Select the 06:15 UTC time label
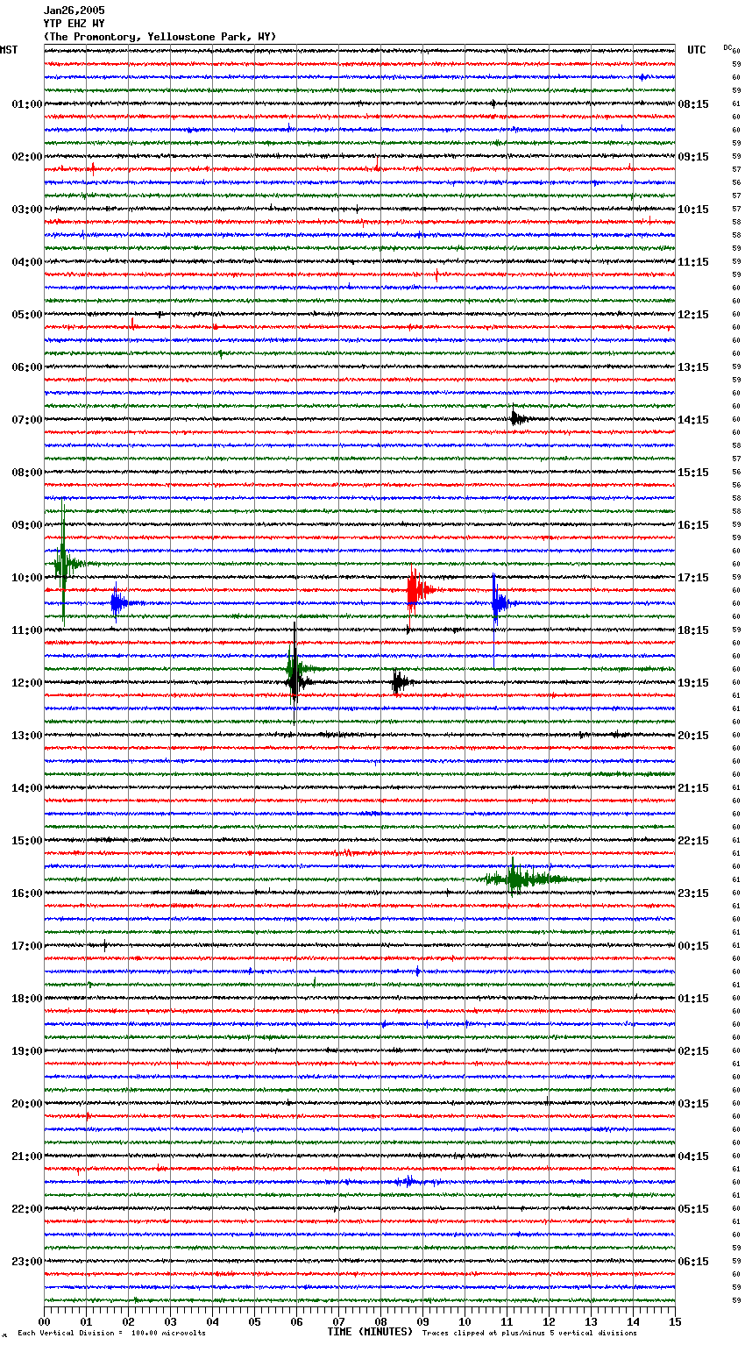Screen dimensions: 745x1345 pyautogui.click(x=693, y=1262)
